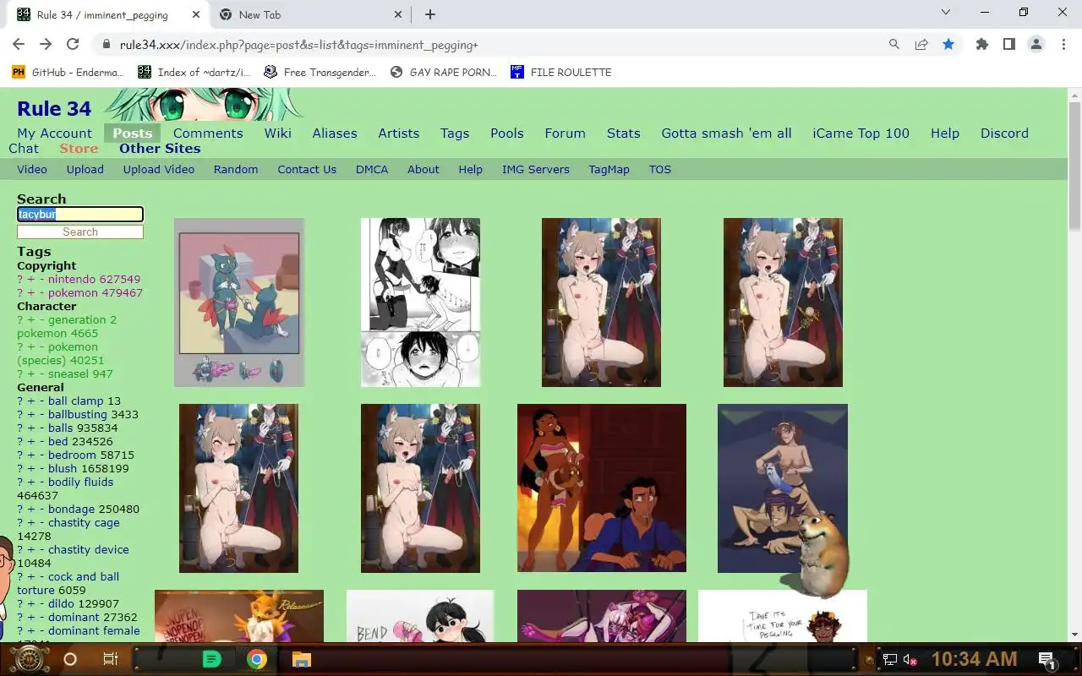Open Help in the main navigation row
This screenshot has width=1082, height=676.
945,133
